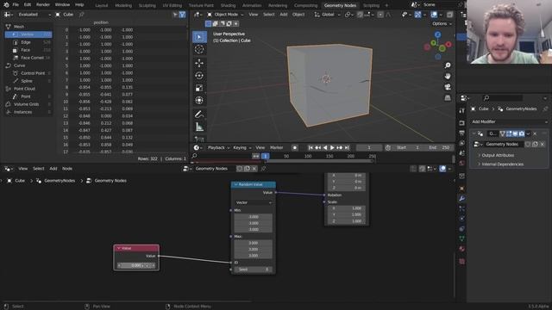The image size is (552, 310).
Task: Select the Rotate tool in viewport toolbar
Action: [199, 76]
